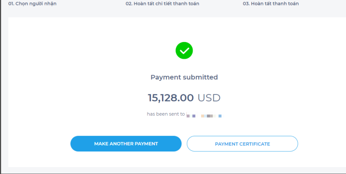Screen dimensions: 346x174
Task: Click the "03." step number prefix
Action: [247, 4]
